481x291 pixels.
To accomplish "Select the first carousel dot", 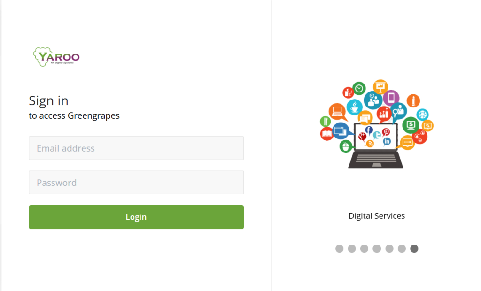I will click(340, 249).
